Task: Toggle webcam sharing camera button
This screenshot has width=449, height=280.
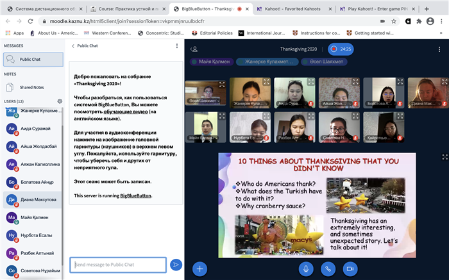Action: pos(350,269)
